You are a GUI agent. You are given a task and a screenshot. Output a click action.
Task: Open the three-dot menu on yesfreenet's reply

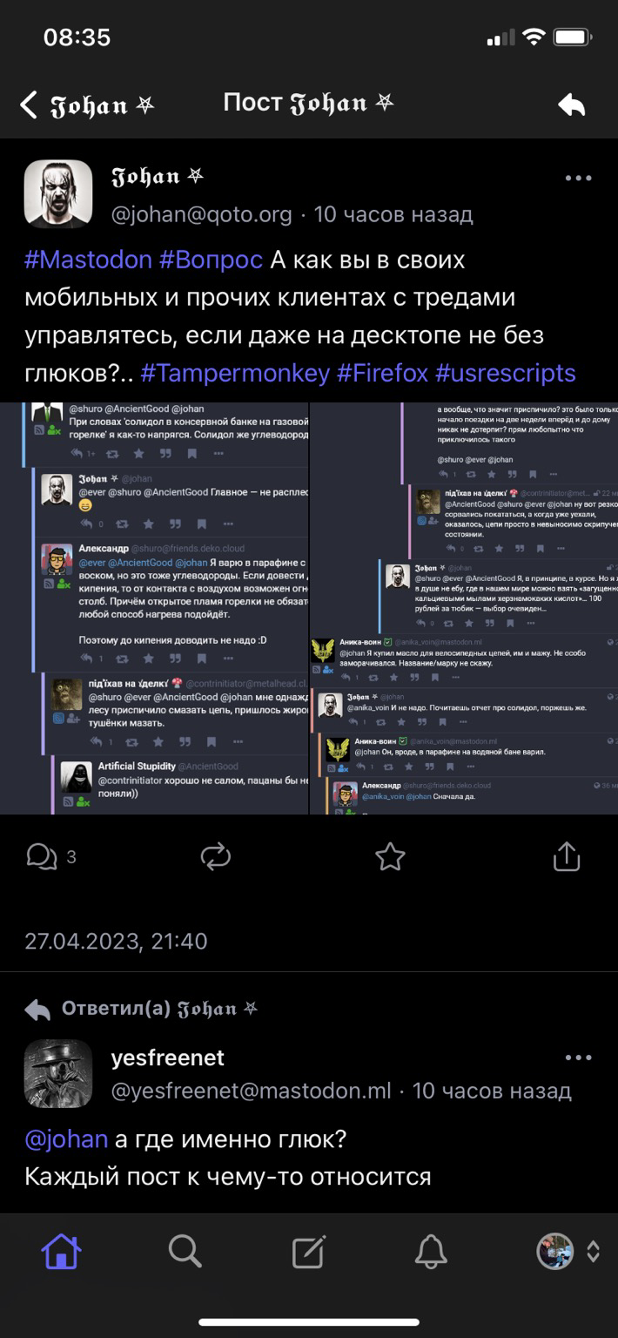pos(578,1058)
